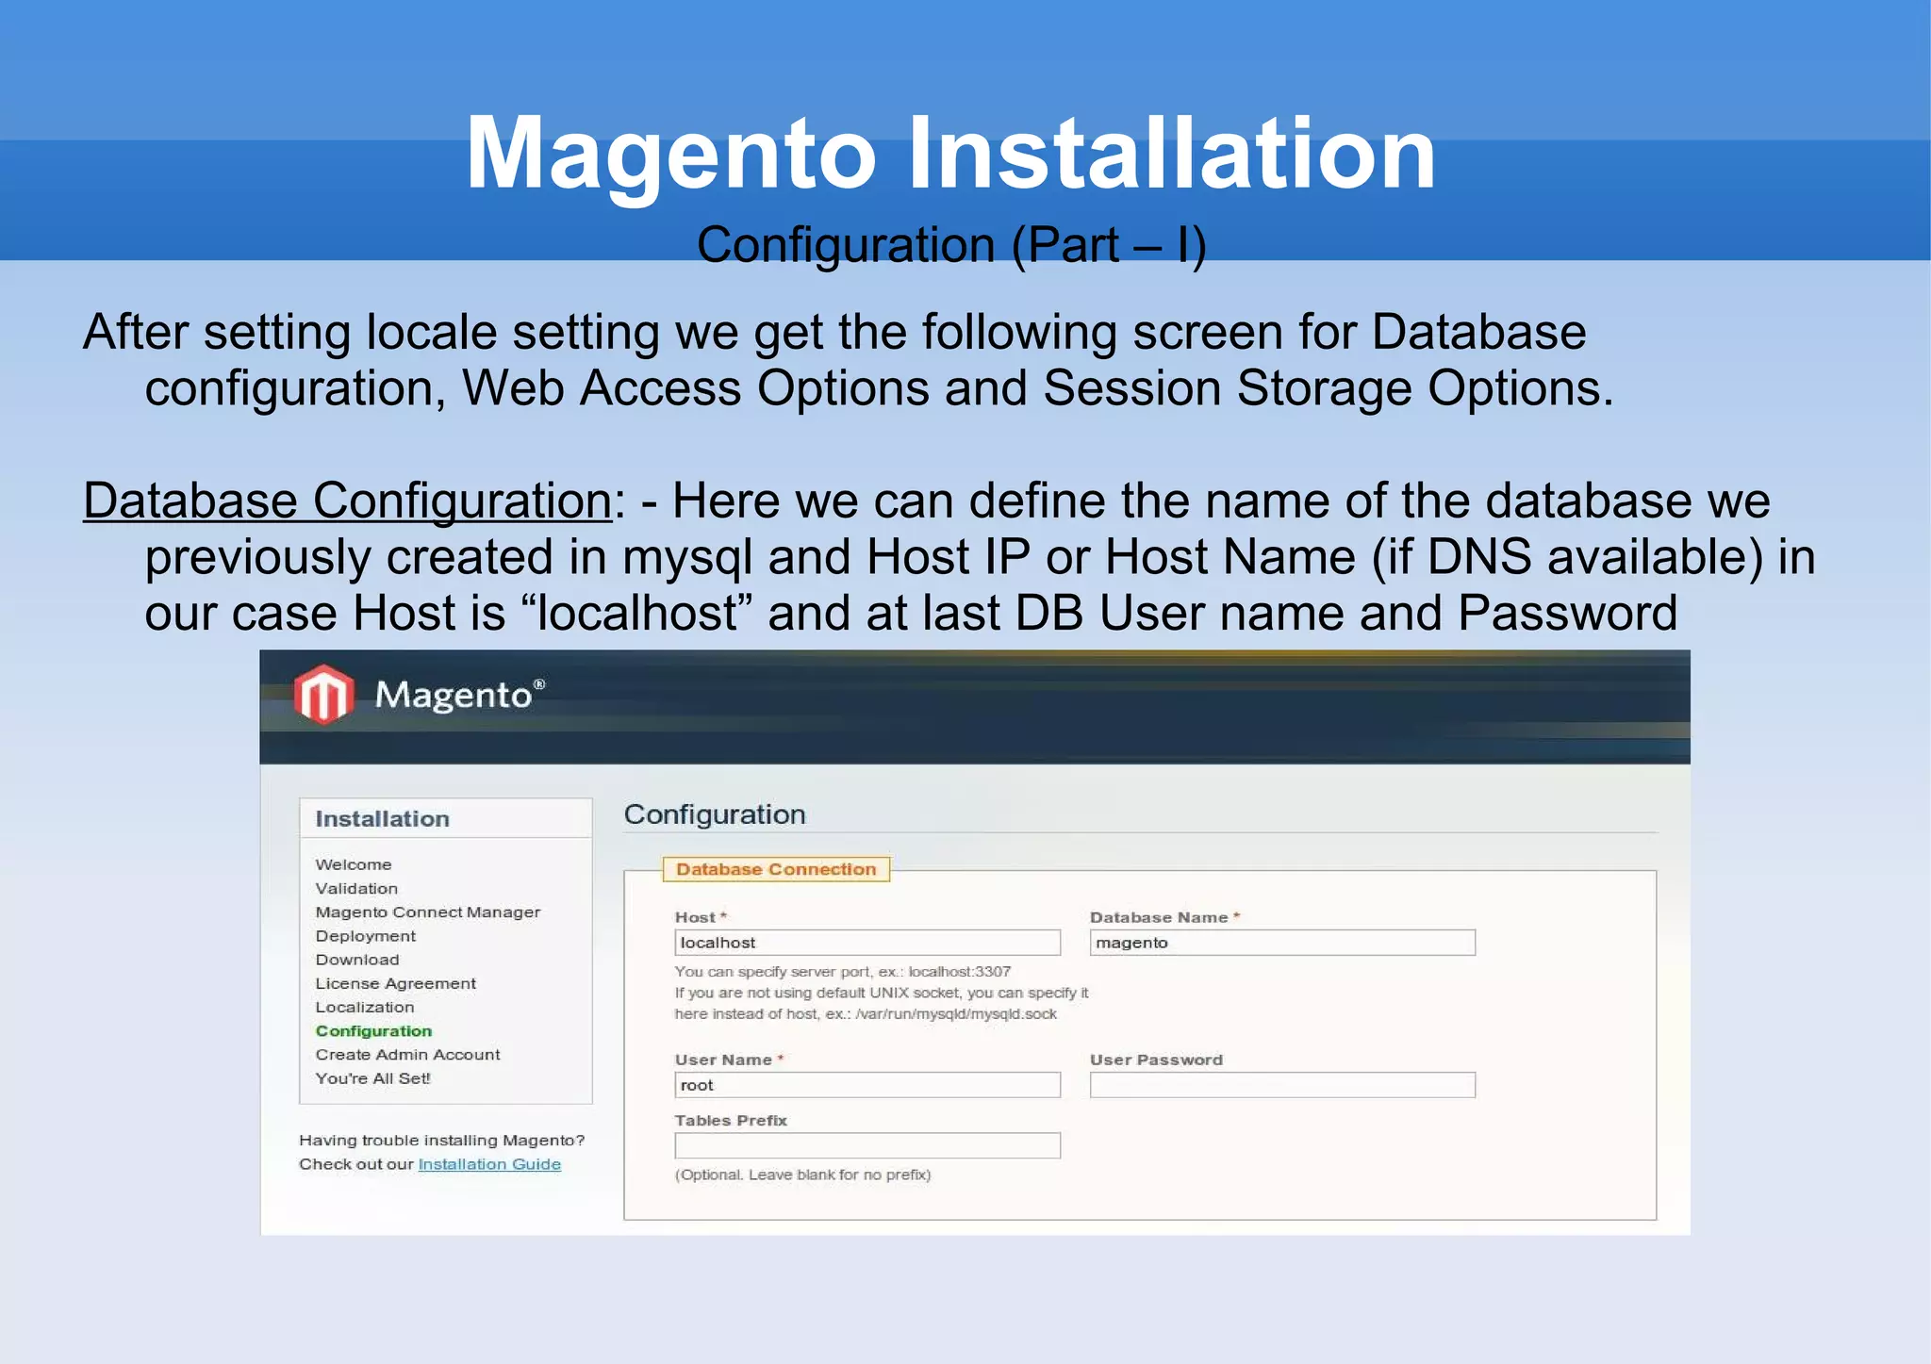Select the Configuration step in sidebar
1931x1364 pixels.
[x=373, y=1031]
